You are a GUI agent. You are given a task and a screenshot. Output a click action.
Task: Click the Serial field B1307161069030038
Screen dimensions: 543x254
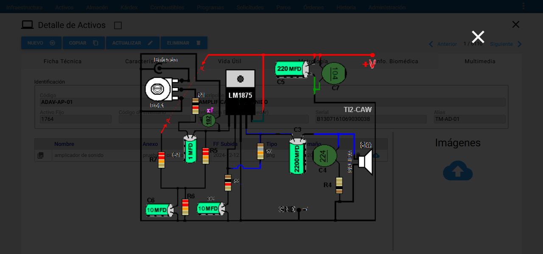click(x=371, y=119)
